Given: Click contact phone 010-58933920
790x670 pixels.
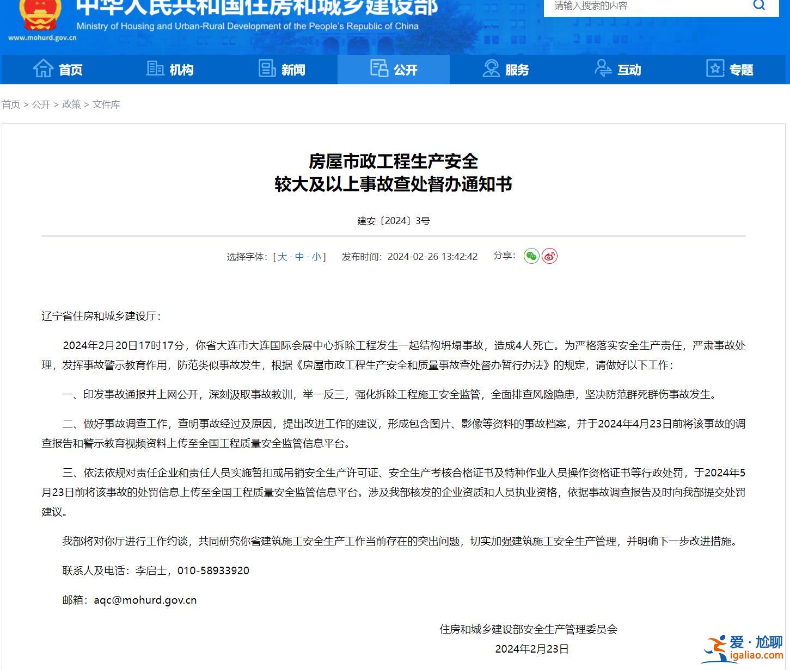Looking at the screenshot, I should (x=213, y=571).
